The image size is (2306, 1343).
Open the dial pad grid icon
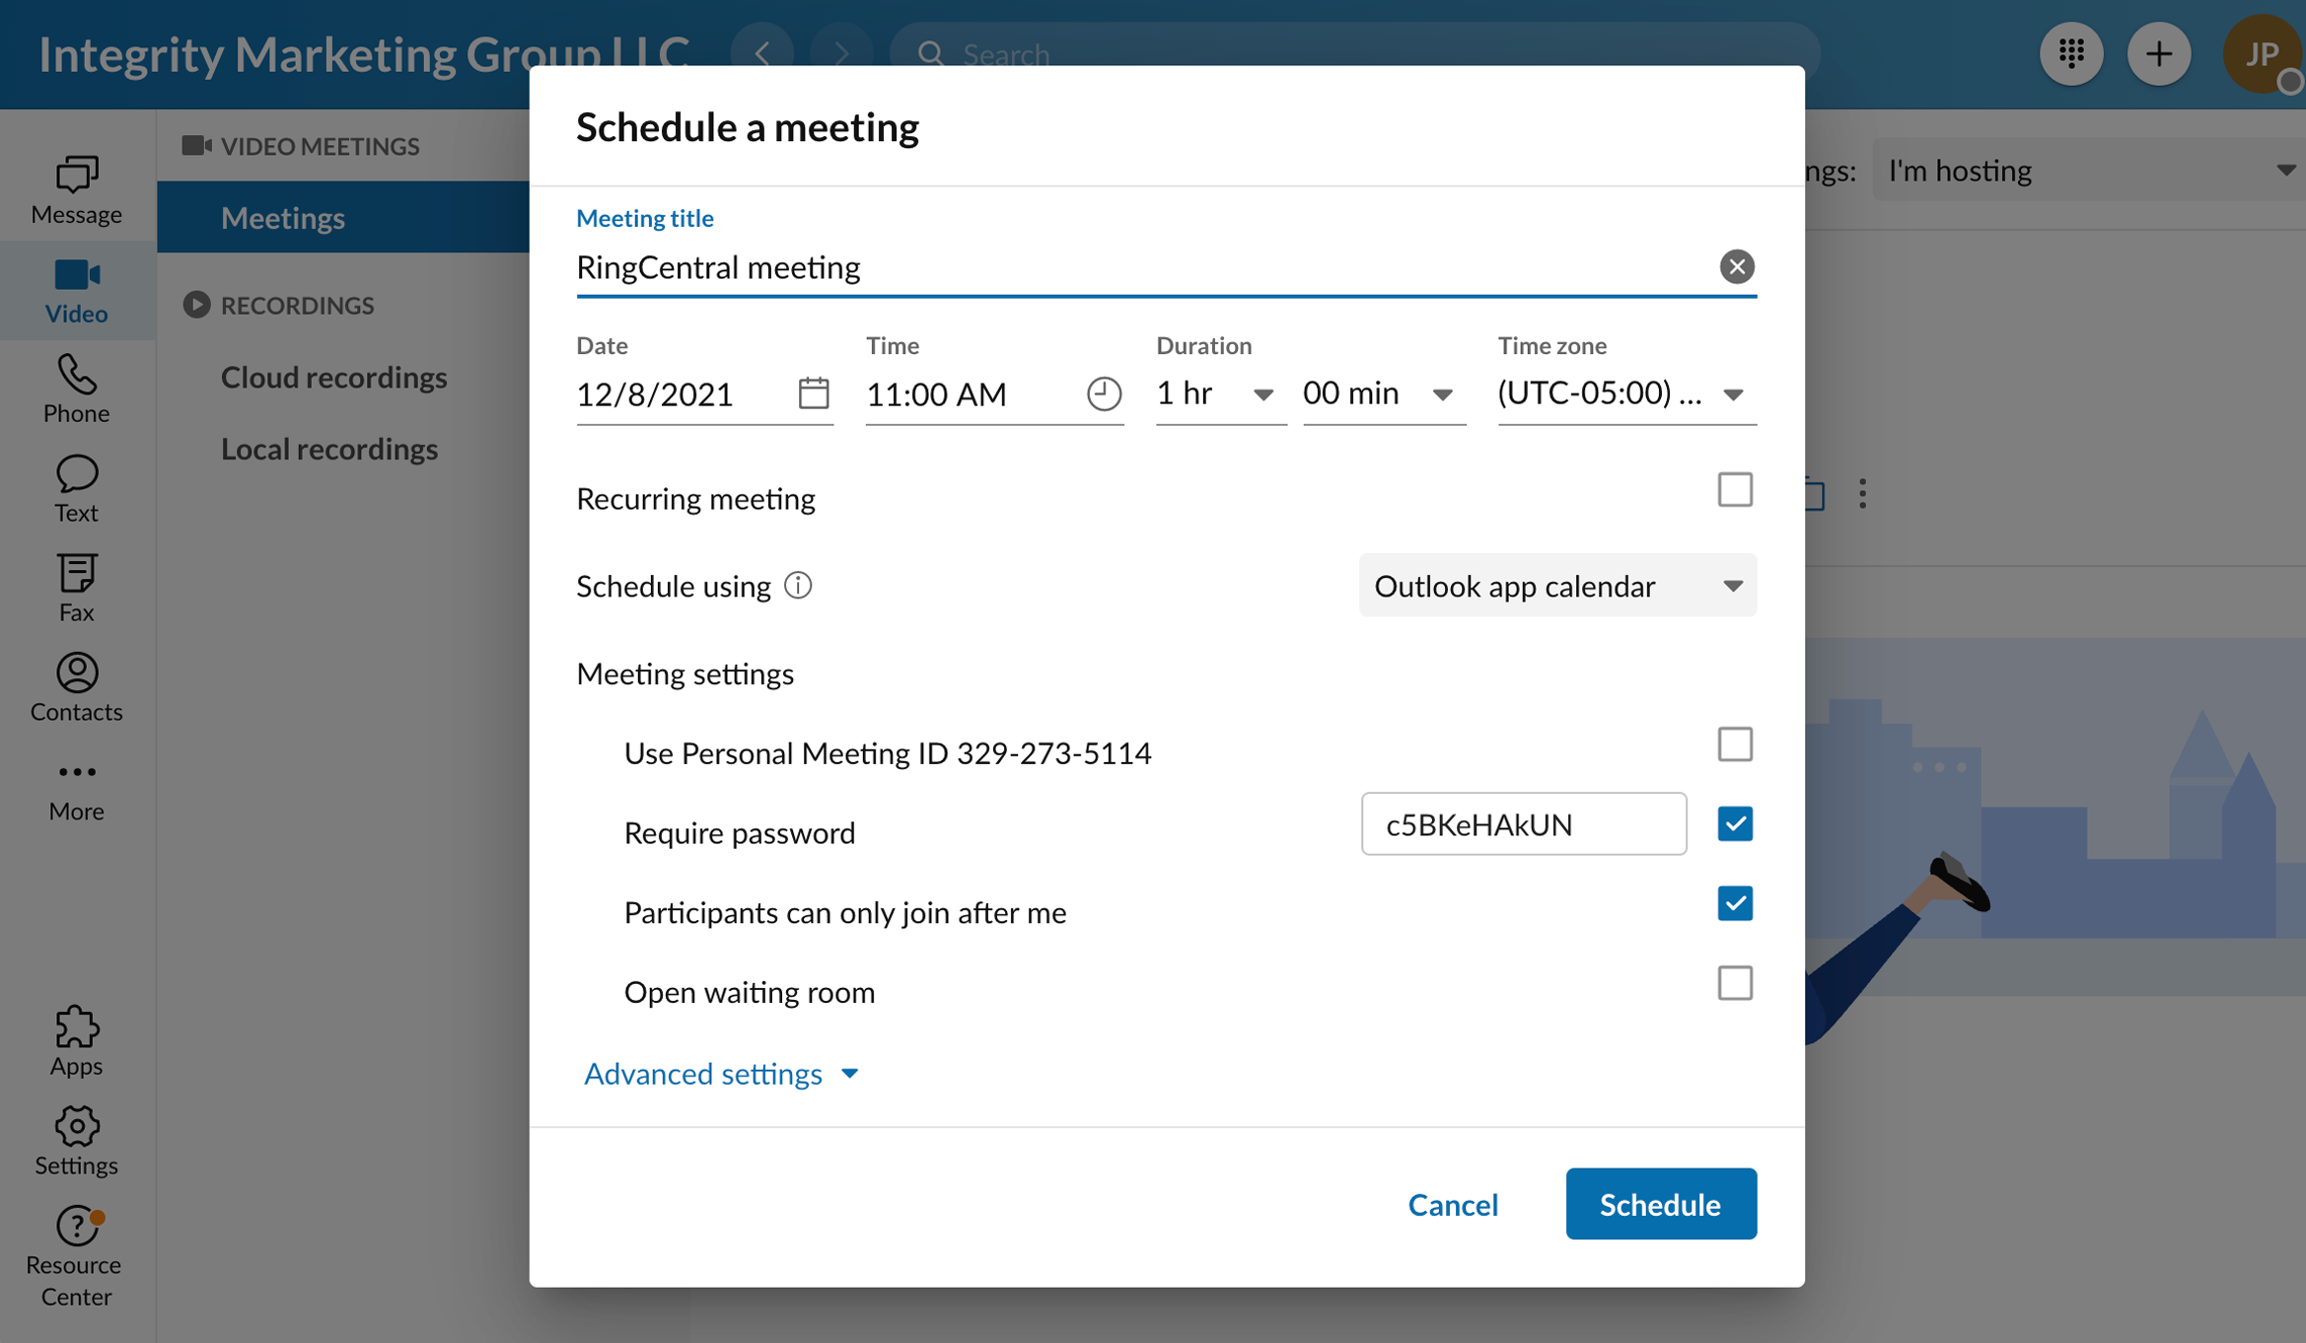tap(2071, 53)
